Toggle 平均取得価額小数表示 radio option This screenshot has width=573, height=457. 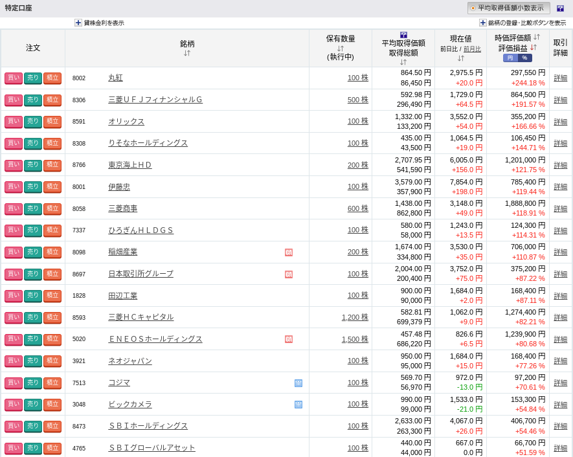[508, 8]
